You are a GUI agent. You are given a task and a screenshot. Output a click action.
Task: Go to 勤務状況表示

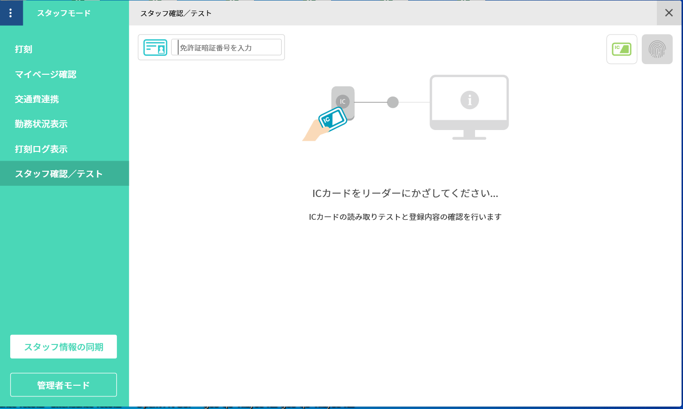coord(64,124)
